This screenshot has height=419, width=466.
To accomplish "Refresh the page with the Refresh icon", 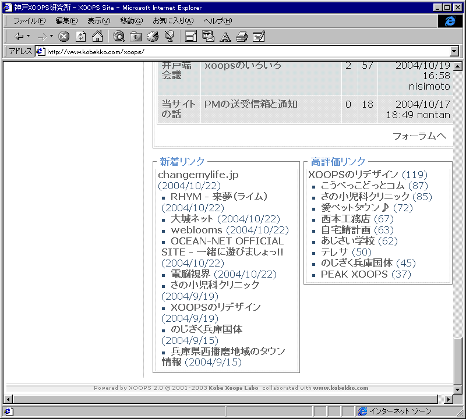I will click(x=80, y=37).
